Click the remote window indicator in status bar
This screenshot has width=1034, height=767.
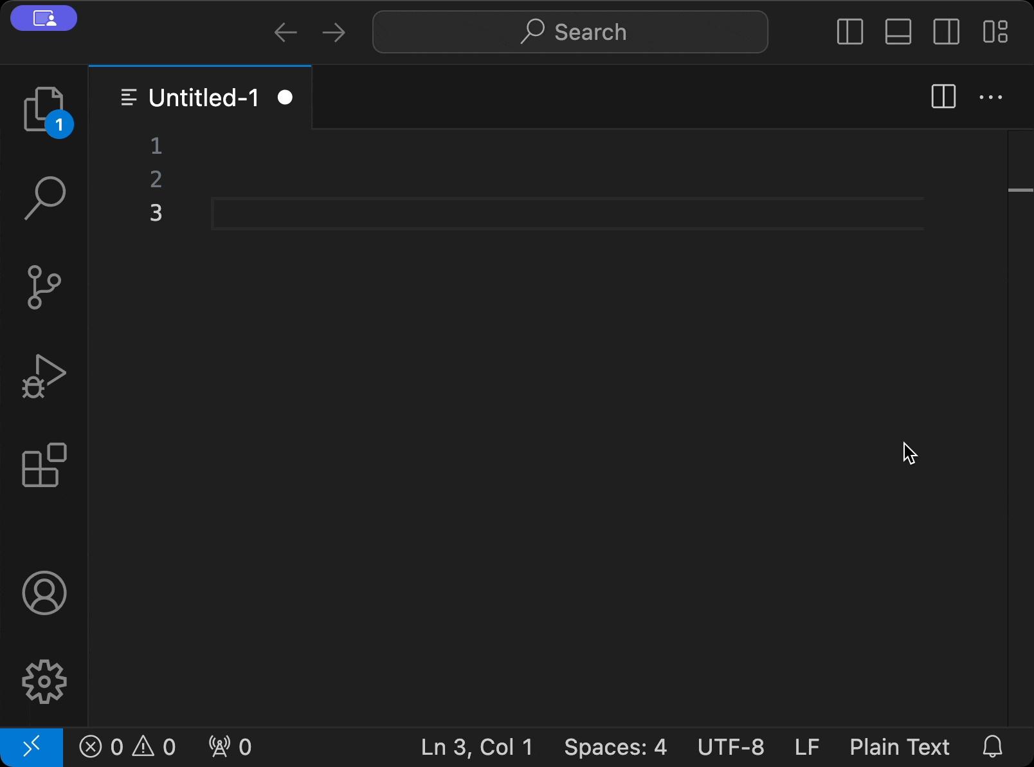(31, 747)
